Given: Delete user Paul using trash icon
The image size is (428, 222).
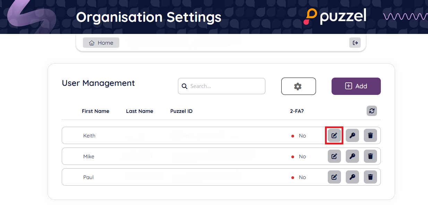Looking at the screenshot, I should click(x=370, y=177).
